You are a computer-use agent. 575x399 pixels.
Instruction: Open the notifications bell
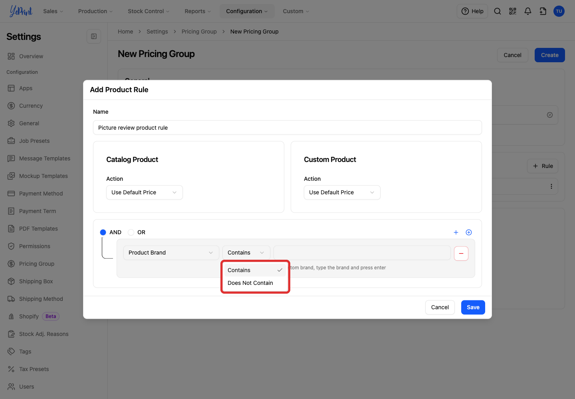528,11
